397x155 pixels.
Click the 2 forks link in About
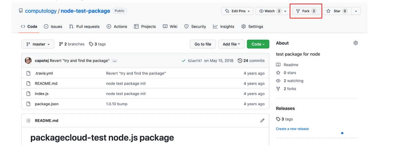(x=286, y=88)
